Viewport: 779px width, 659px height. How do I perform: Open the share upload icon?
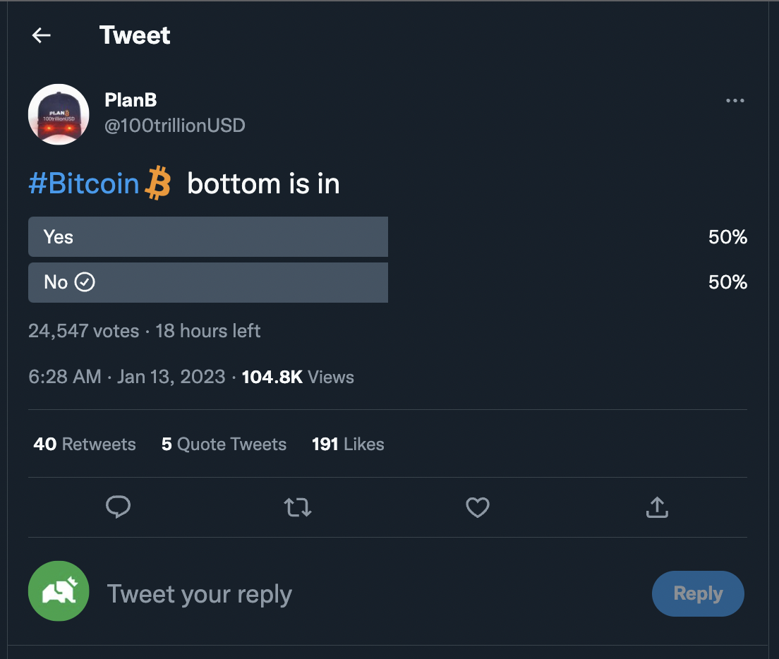[x=657, y=507]
